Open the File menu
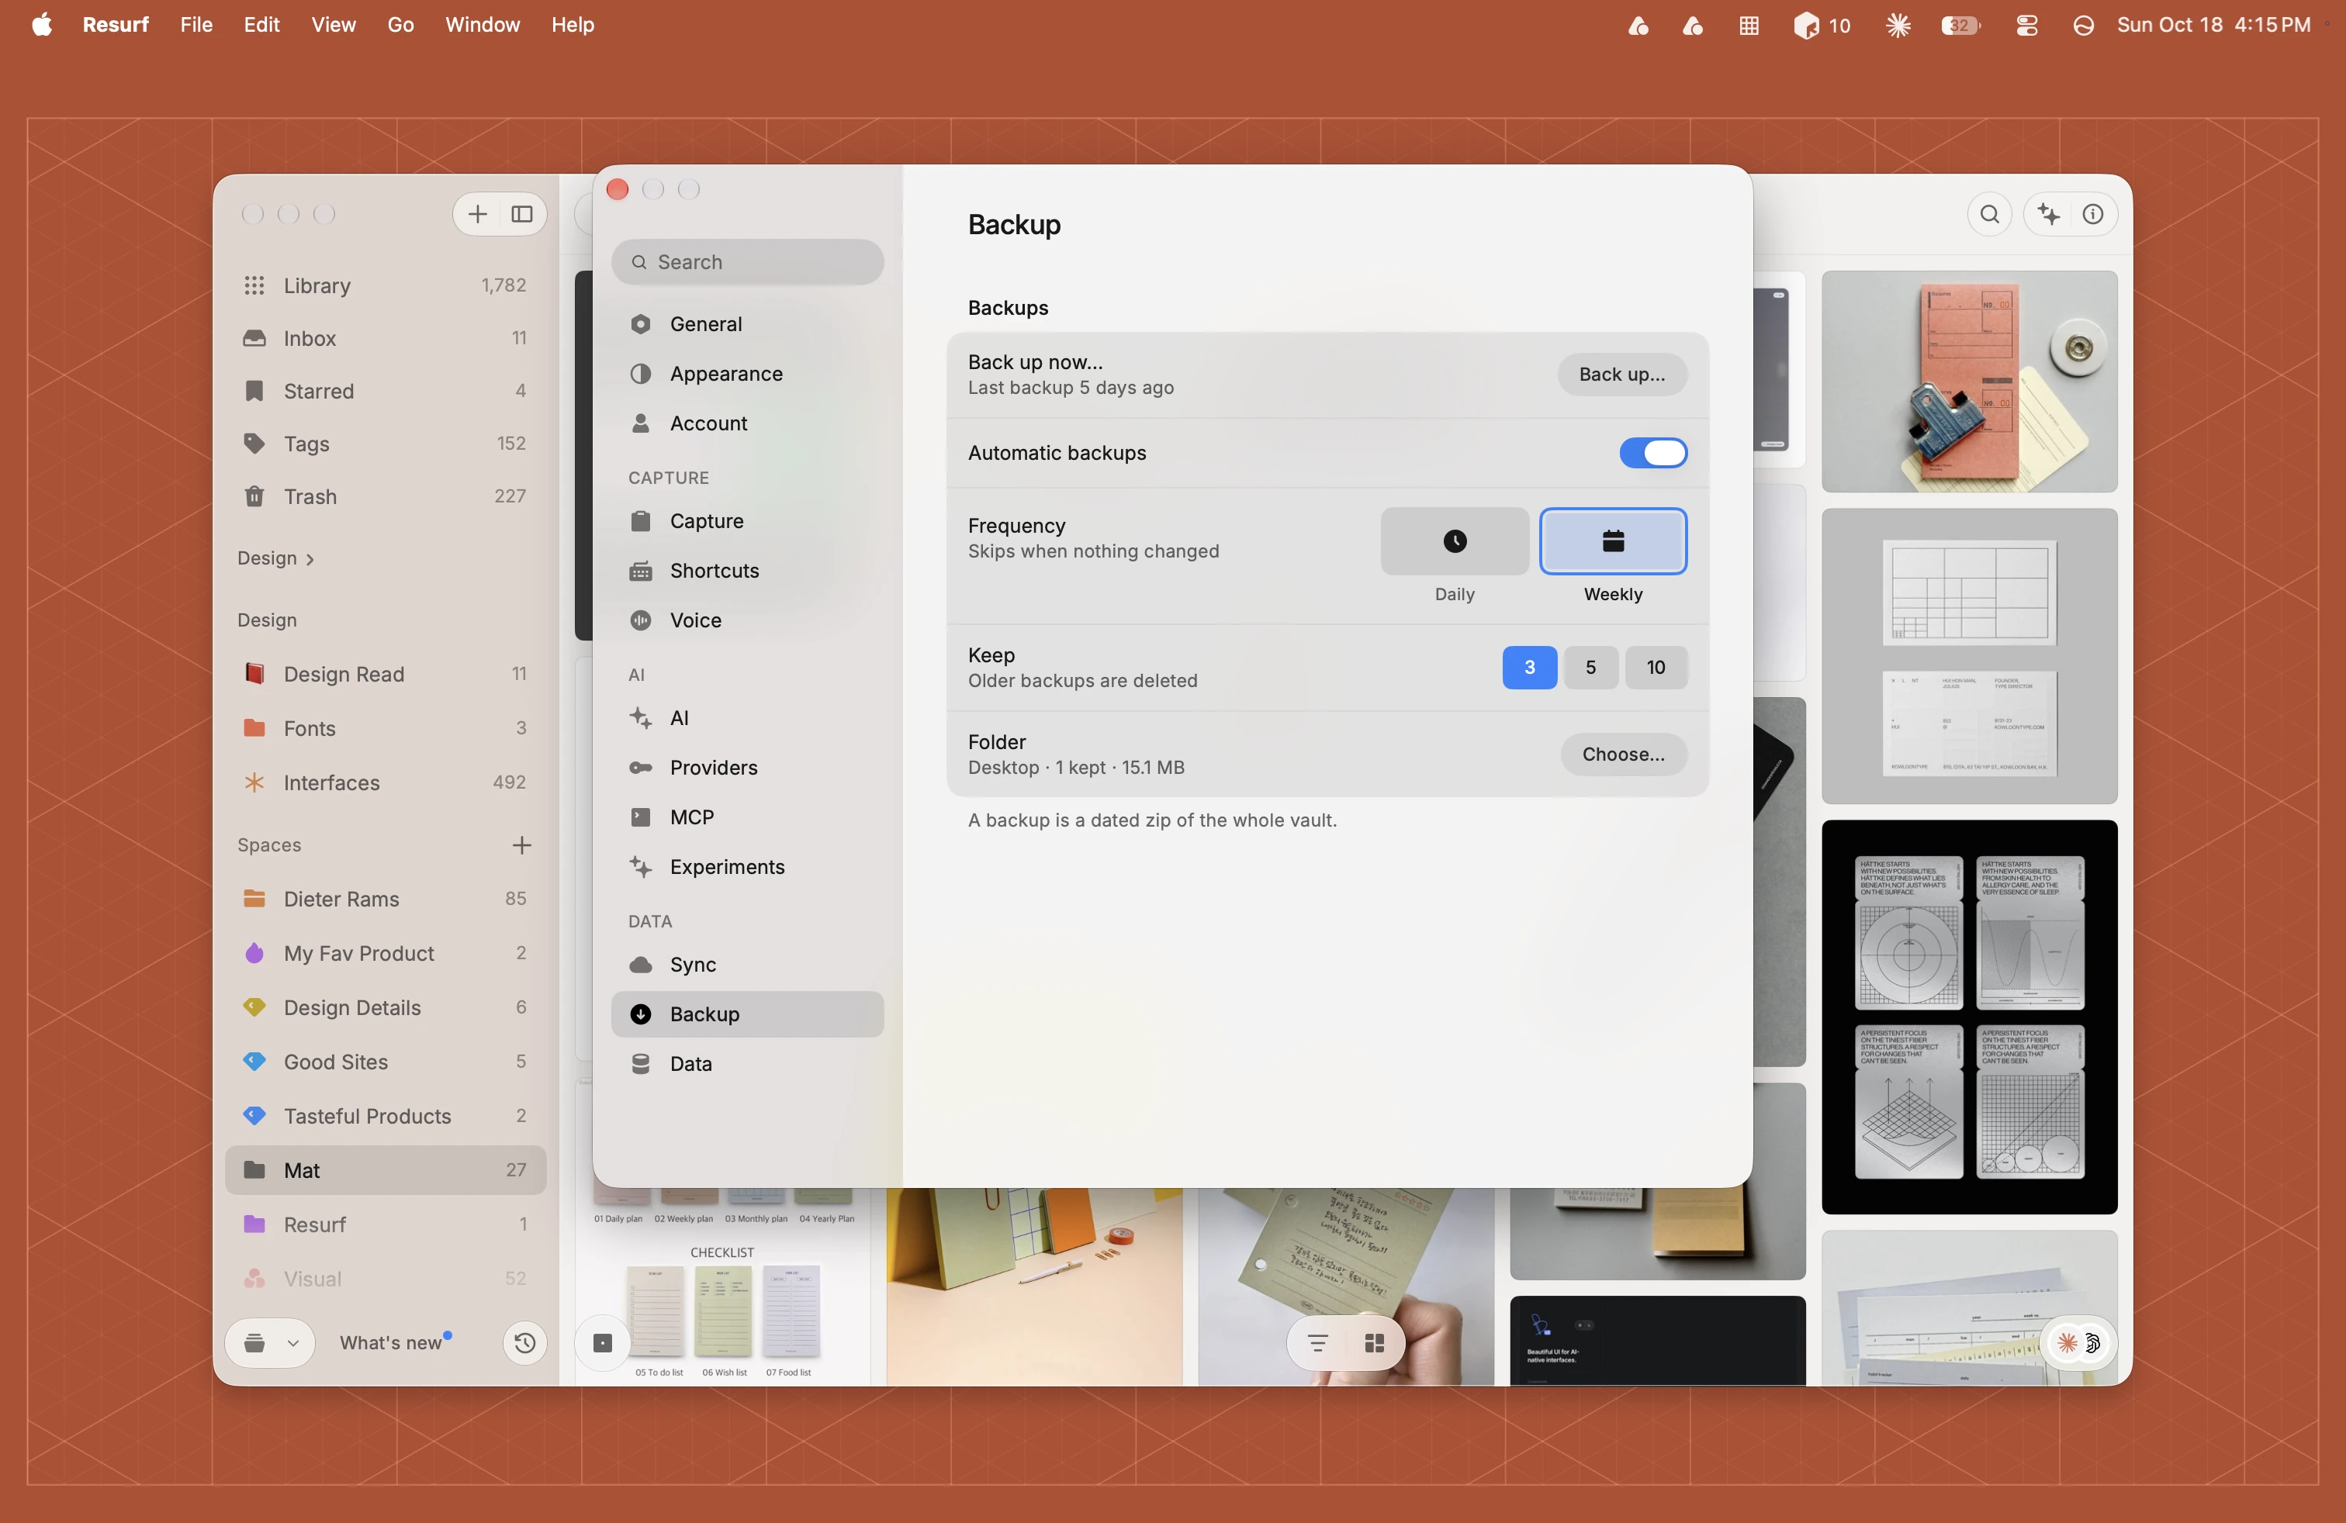 (196, 25)
